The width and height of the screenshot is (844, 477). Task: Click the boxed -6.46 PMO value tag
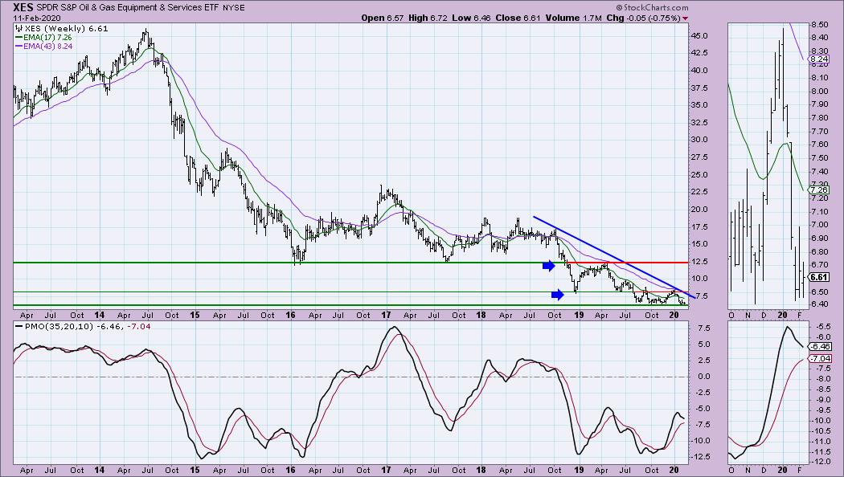(x=821, y=347)
